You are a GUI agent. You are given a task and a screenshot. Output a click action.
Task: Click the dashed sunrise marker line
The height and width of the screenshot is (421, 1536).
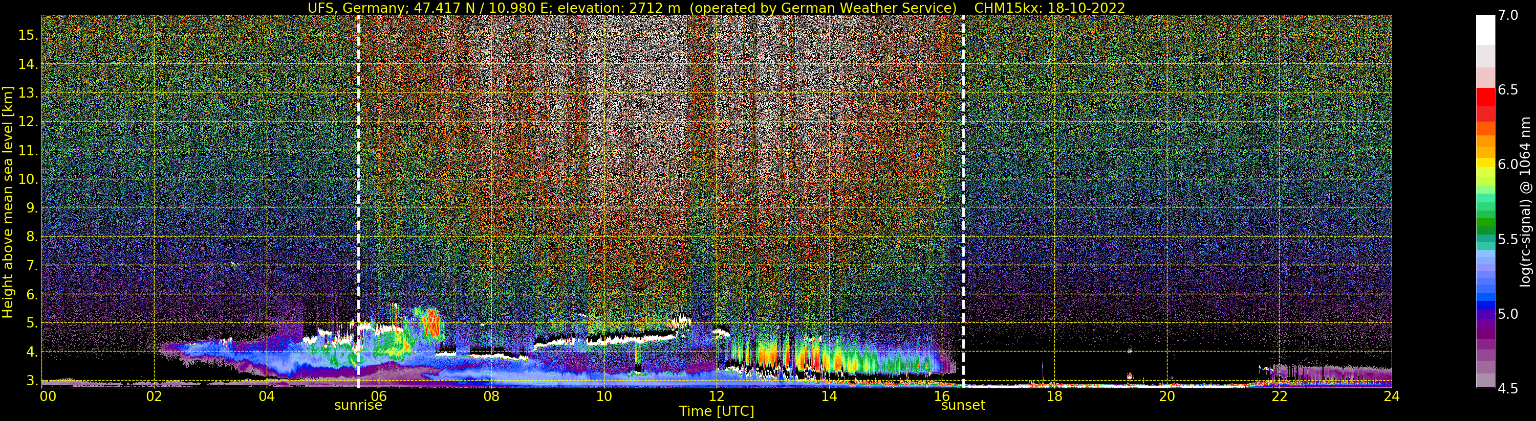click(x=358, y=202)
